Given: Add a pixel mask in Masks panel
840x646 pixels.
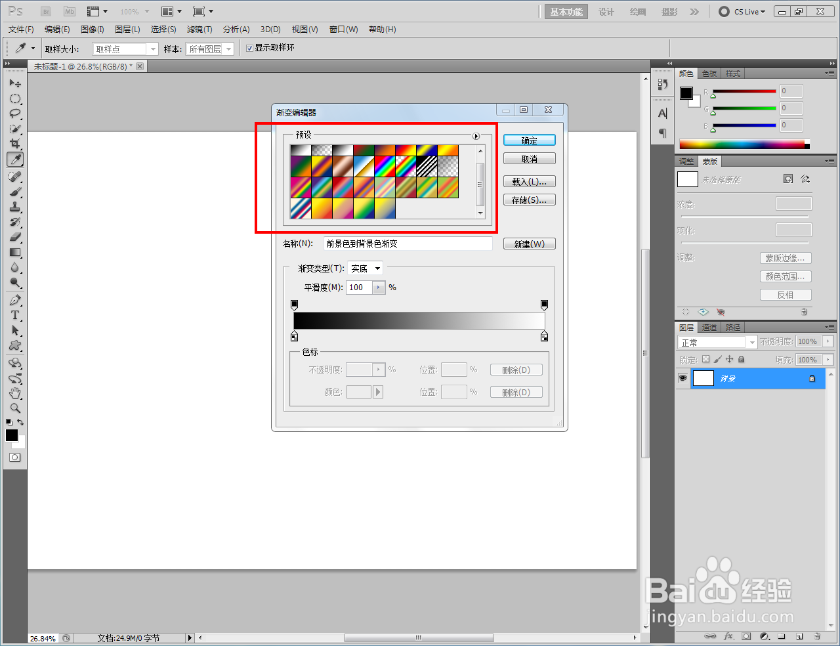Looking at the screenshot, I should [x=788, y=179].
